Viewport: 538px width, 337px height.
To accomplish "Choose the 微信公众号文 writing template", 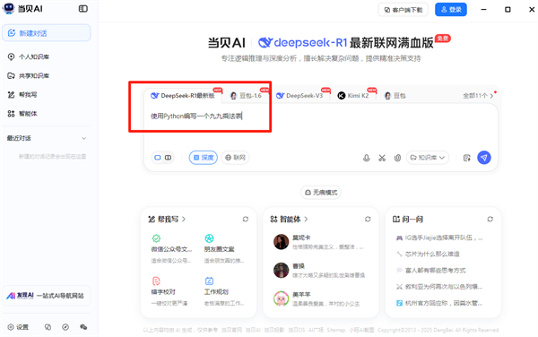I will coord(171,249).
